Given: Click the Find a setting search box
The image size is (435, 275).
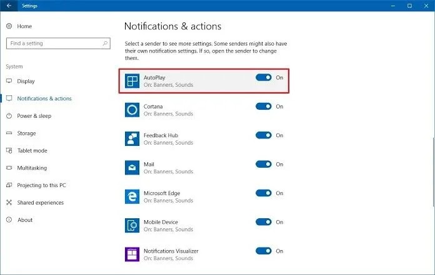Looking at the screenshot, I should [x=58, y=44].
